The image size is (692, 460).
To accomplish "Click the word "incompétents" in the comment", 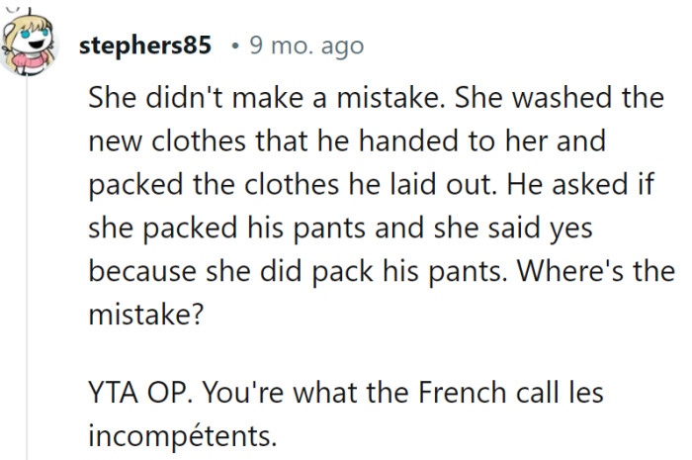I will click(182, 435).
